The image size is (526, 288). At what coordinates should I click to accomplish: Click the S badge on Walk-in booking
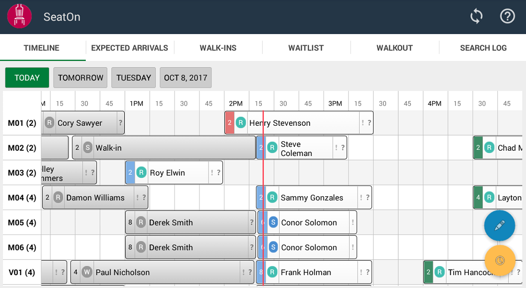tap(87, 148)
